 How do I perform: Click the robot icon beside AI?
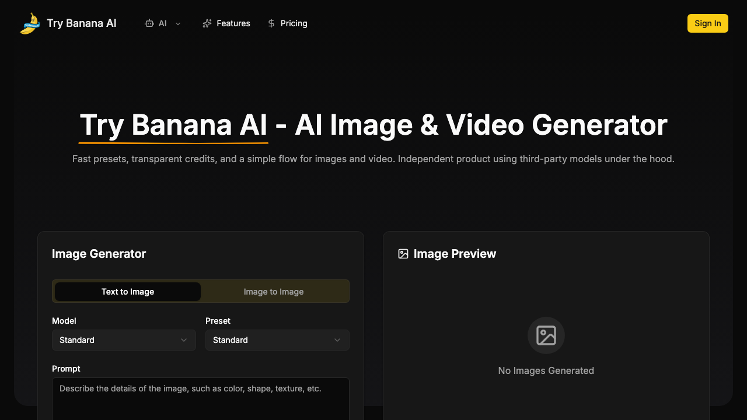coord(149,23)
